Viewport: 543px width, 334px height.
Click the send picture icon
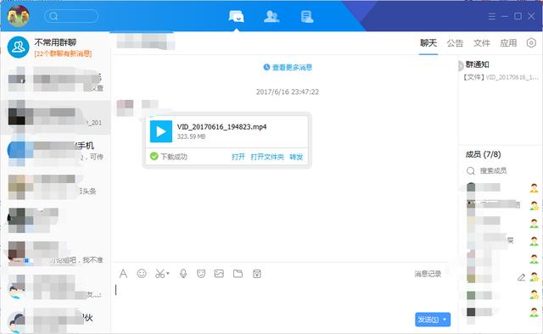pos(219,274)
